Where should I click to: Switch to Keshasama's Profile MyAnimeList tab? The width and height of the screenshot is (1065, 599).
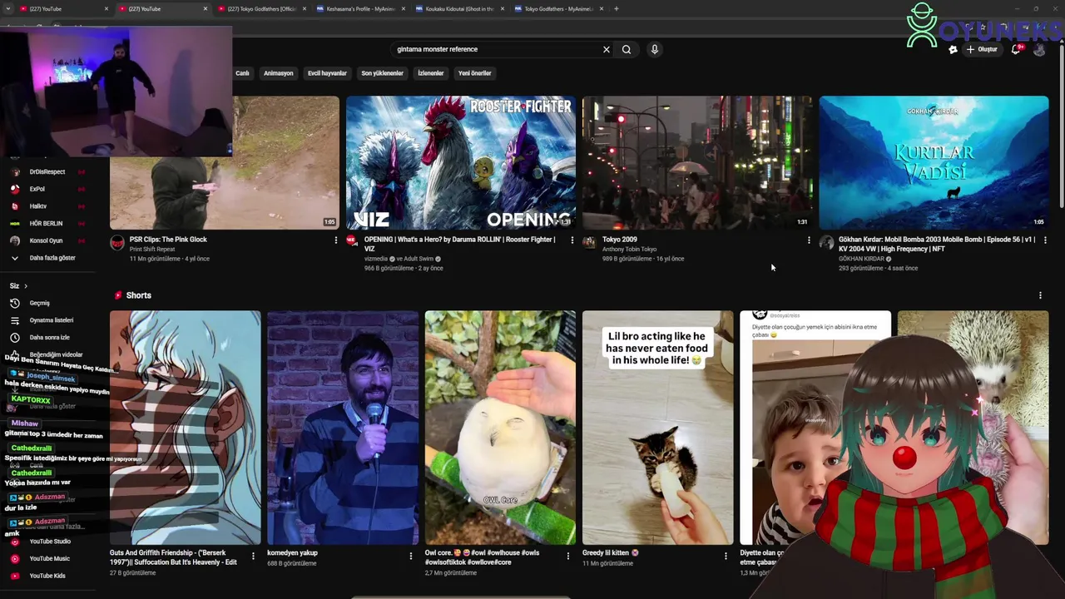pos(359,9)
